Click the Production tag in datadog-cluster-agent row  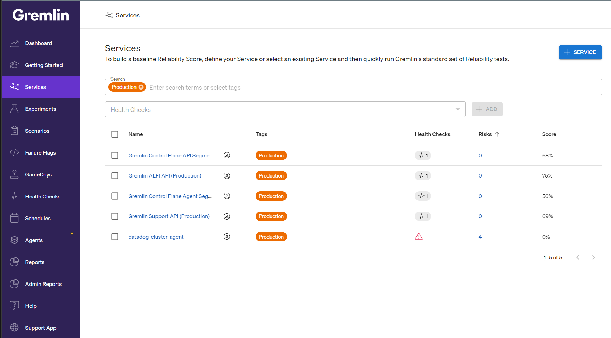(x=271, y=237)
